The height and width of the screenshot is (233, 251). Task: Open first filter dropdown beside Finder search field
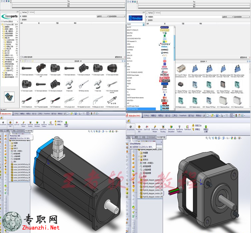(228, 17)
